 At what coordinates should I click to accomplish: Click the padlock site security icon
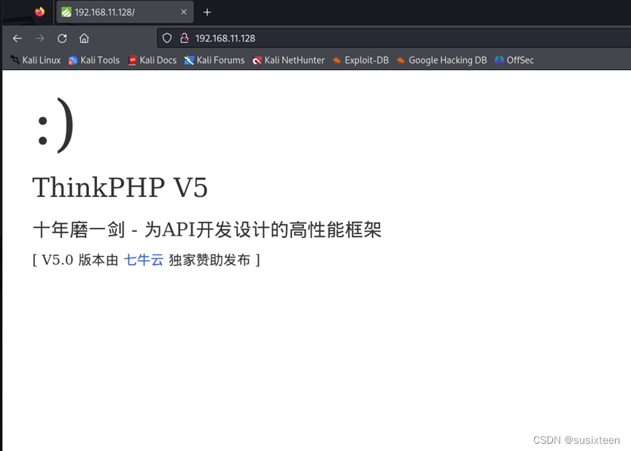(184, 38)
